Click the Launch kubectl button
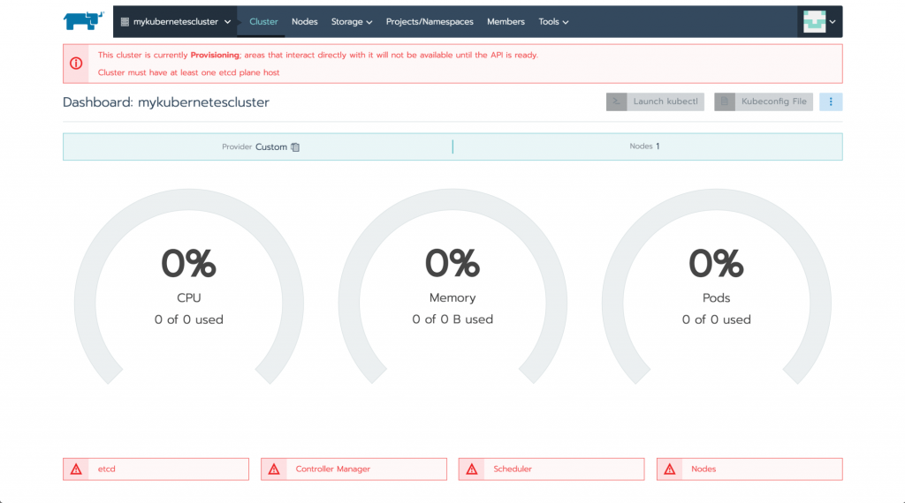Screen dimensions: 905x503 tap(655, 101)
